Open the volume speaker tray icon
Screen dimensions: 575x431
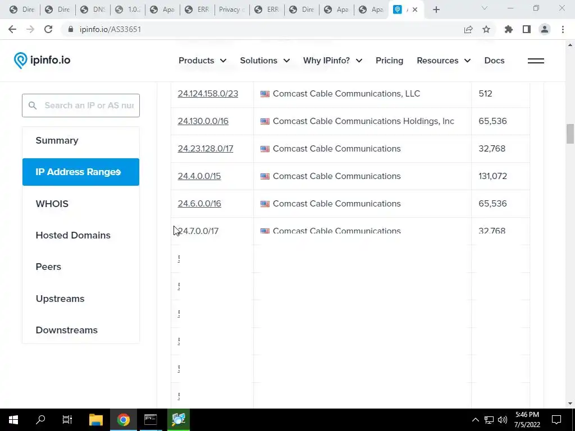(503, 420)
